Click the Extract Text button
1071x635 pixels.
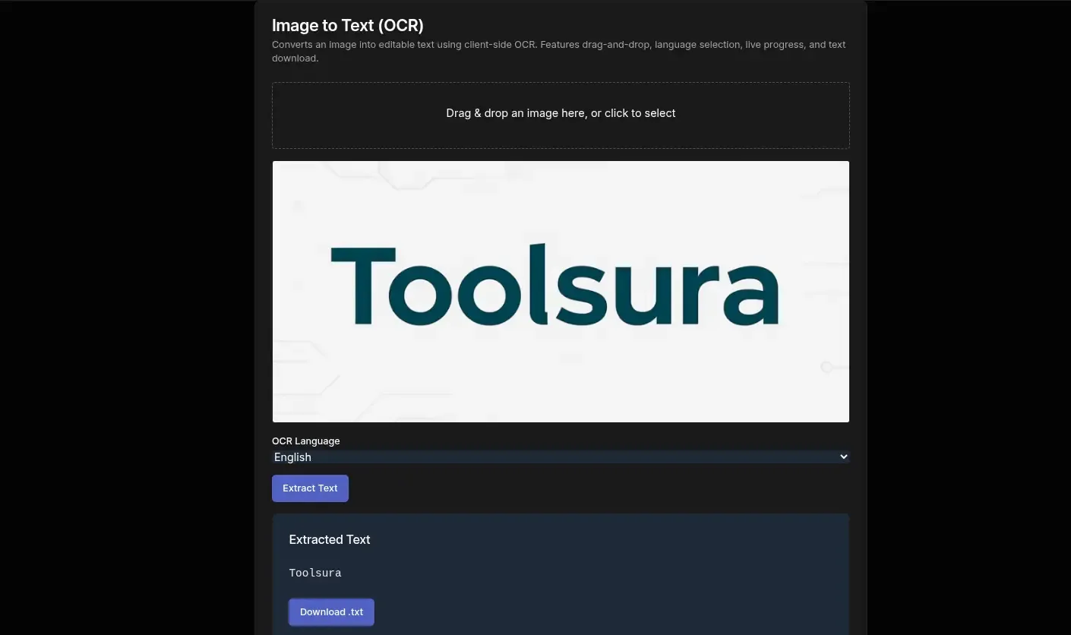tap(310, 488)
